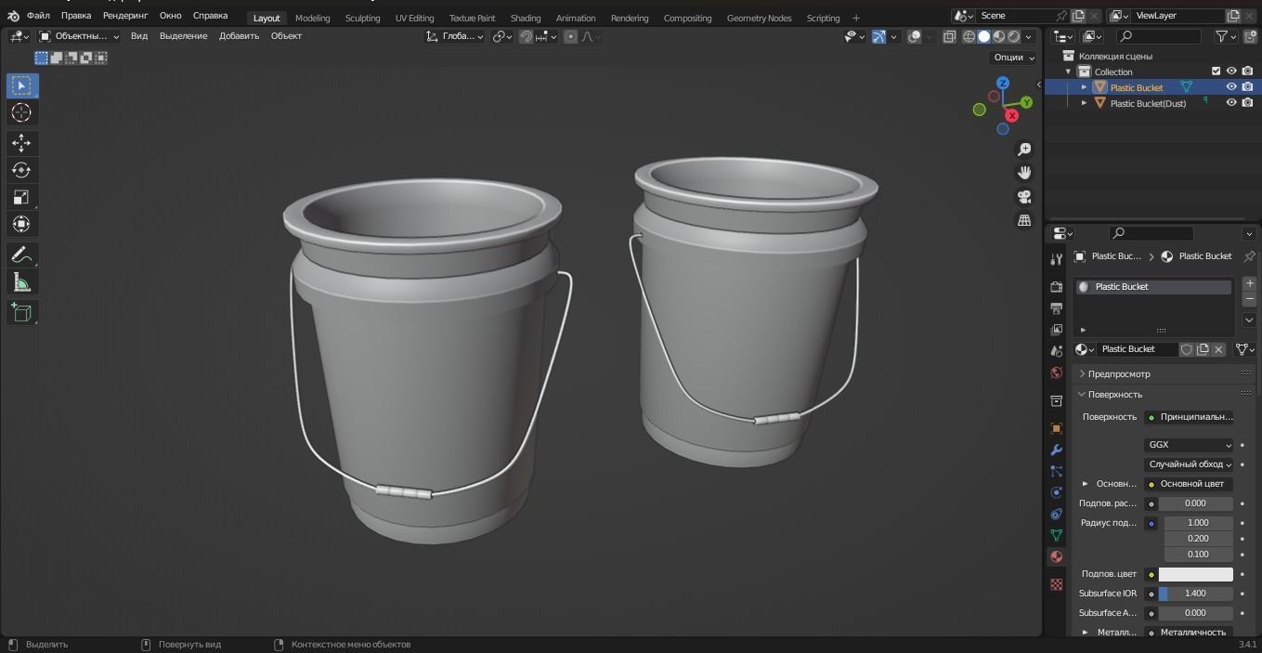
Task: Open the Tool properties tab
Action: (1056, 259)
